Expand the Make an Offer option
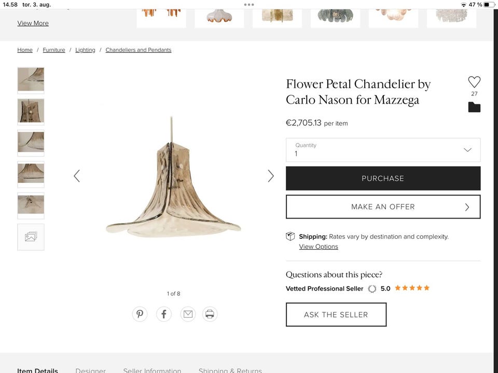 click(383, 207)
